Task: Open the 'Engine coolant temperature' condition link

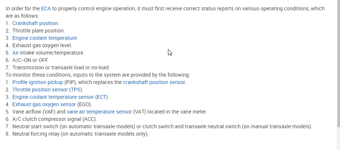Action: click(x=45, y=38)
